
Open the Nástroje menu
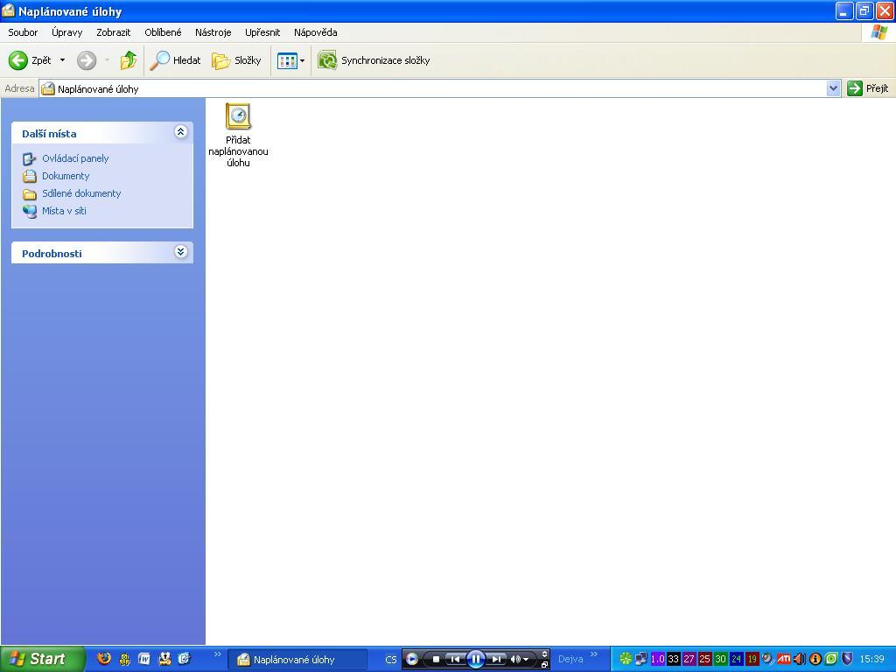213,32
